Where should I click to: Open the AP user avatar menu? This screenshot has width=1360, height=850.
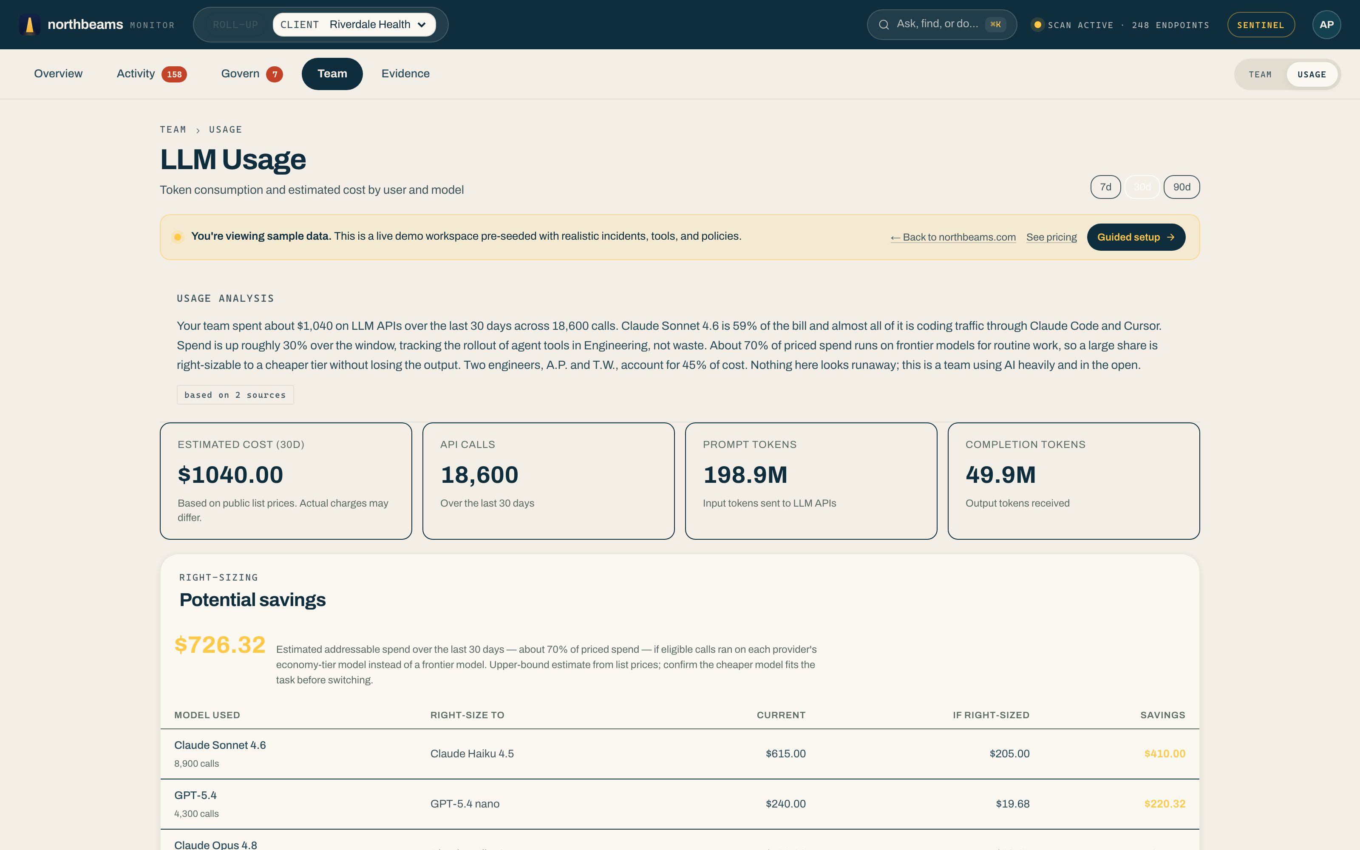(1326, 25)
